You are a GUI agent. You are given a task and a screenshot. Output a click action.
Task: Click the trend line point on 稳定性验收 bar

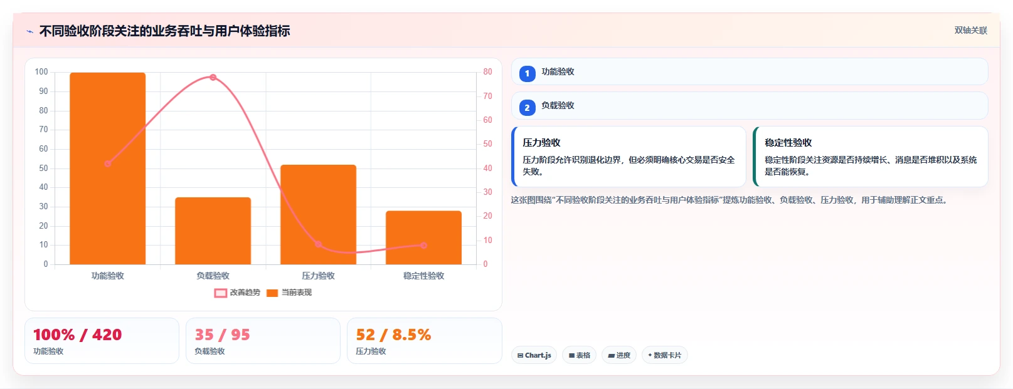423,246
